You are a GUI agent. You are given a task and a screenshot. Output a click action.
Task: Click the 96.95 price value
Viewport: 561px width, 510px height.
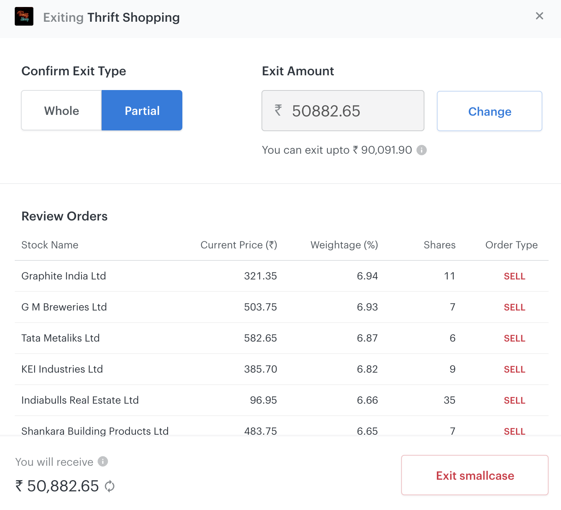(263, 400)
